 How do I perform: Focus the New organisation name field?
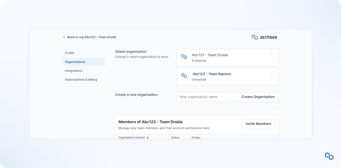(207, 97)
